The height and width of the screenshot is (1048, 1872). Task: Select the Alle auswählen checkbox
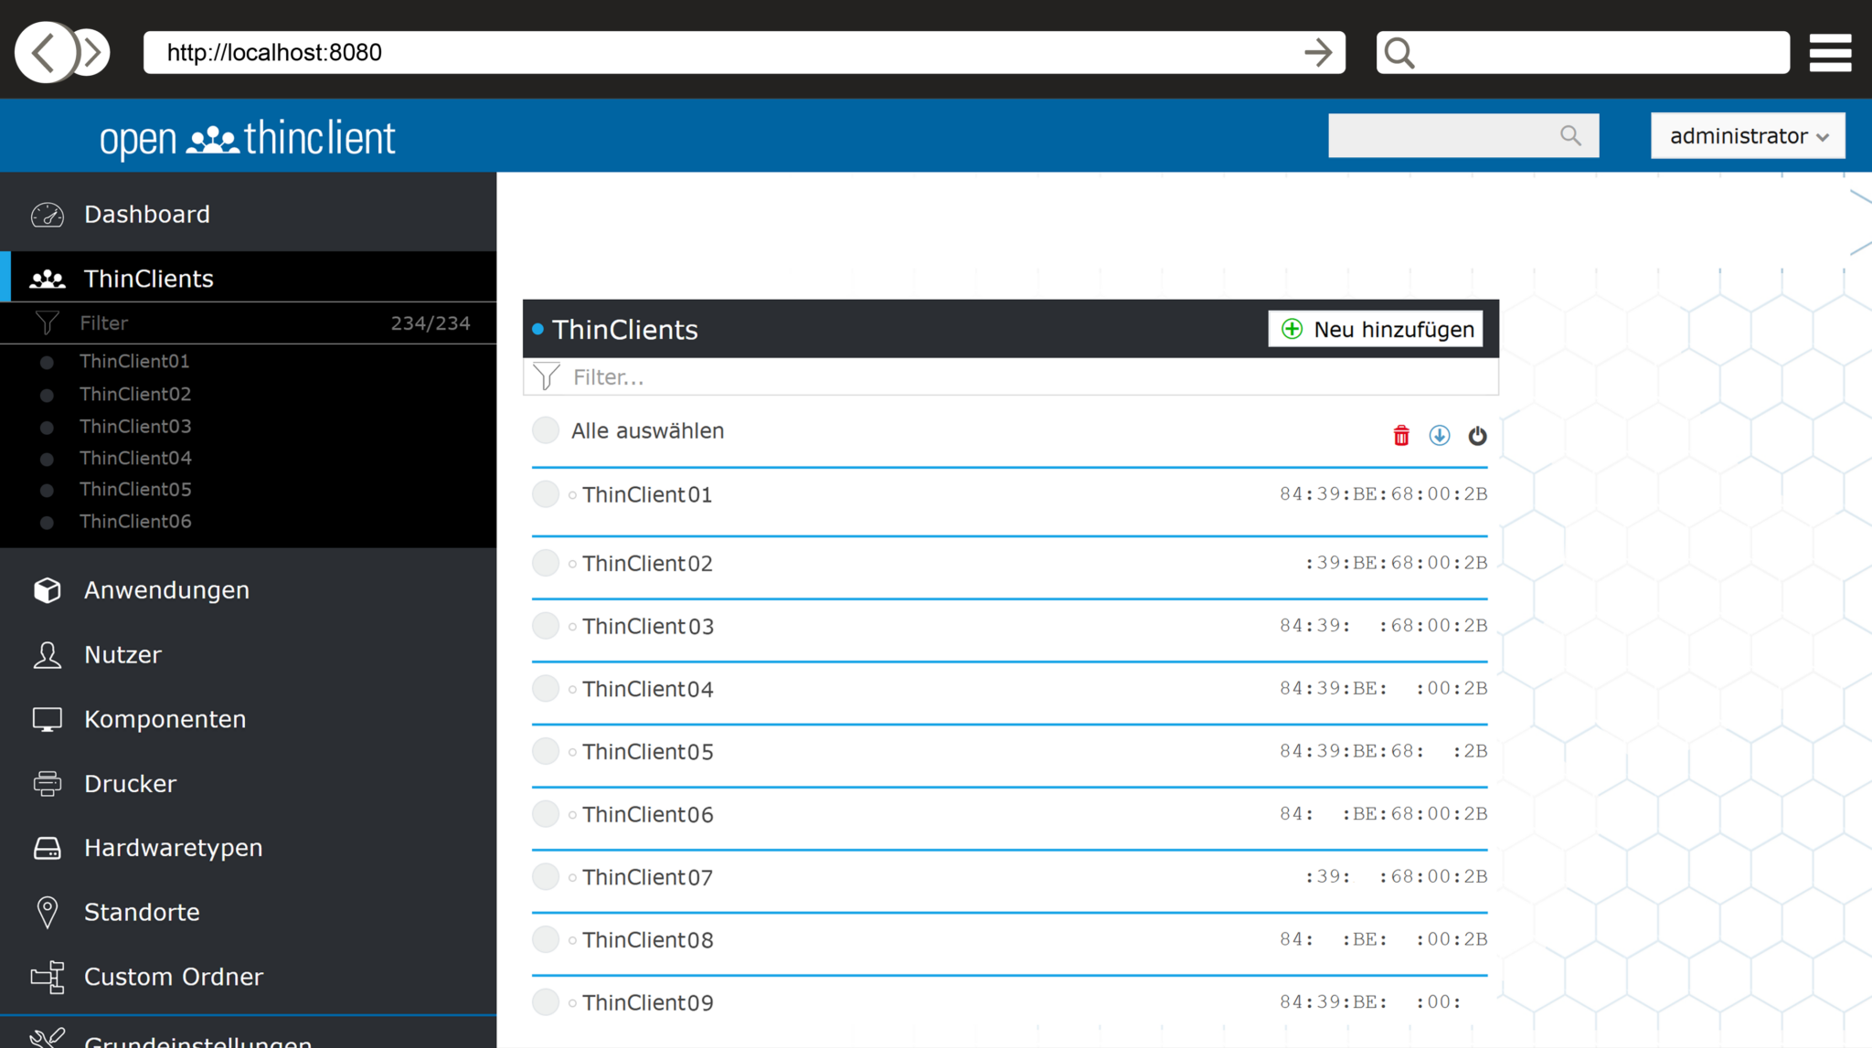545,429
